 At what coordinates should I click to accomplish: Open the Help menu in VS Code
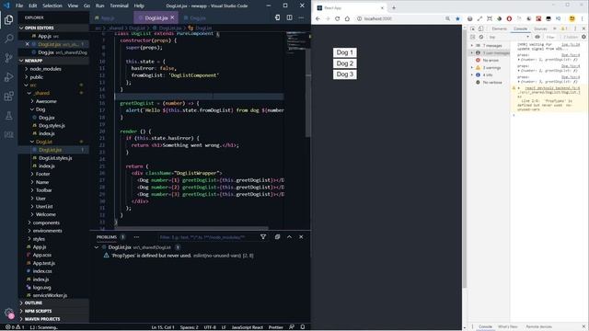[x=139, y=6]
